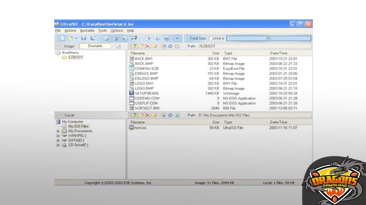Image resolution: width=366 pixels, height=205 pixels.
Task: Open an existing image file
Action: coord(70,38)
